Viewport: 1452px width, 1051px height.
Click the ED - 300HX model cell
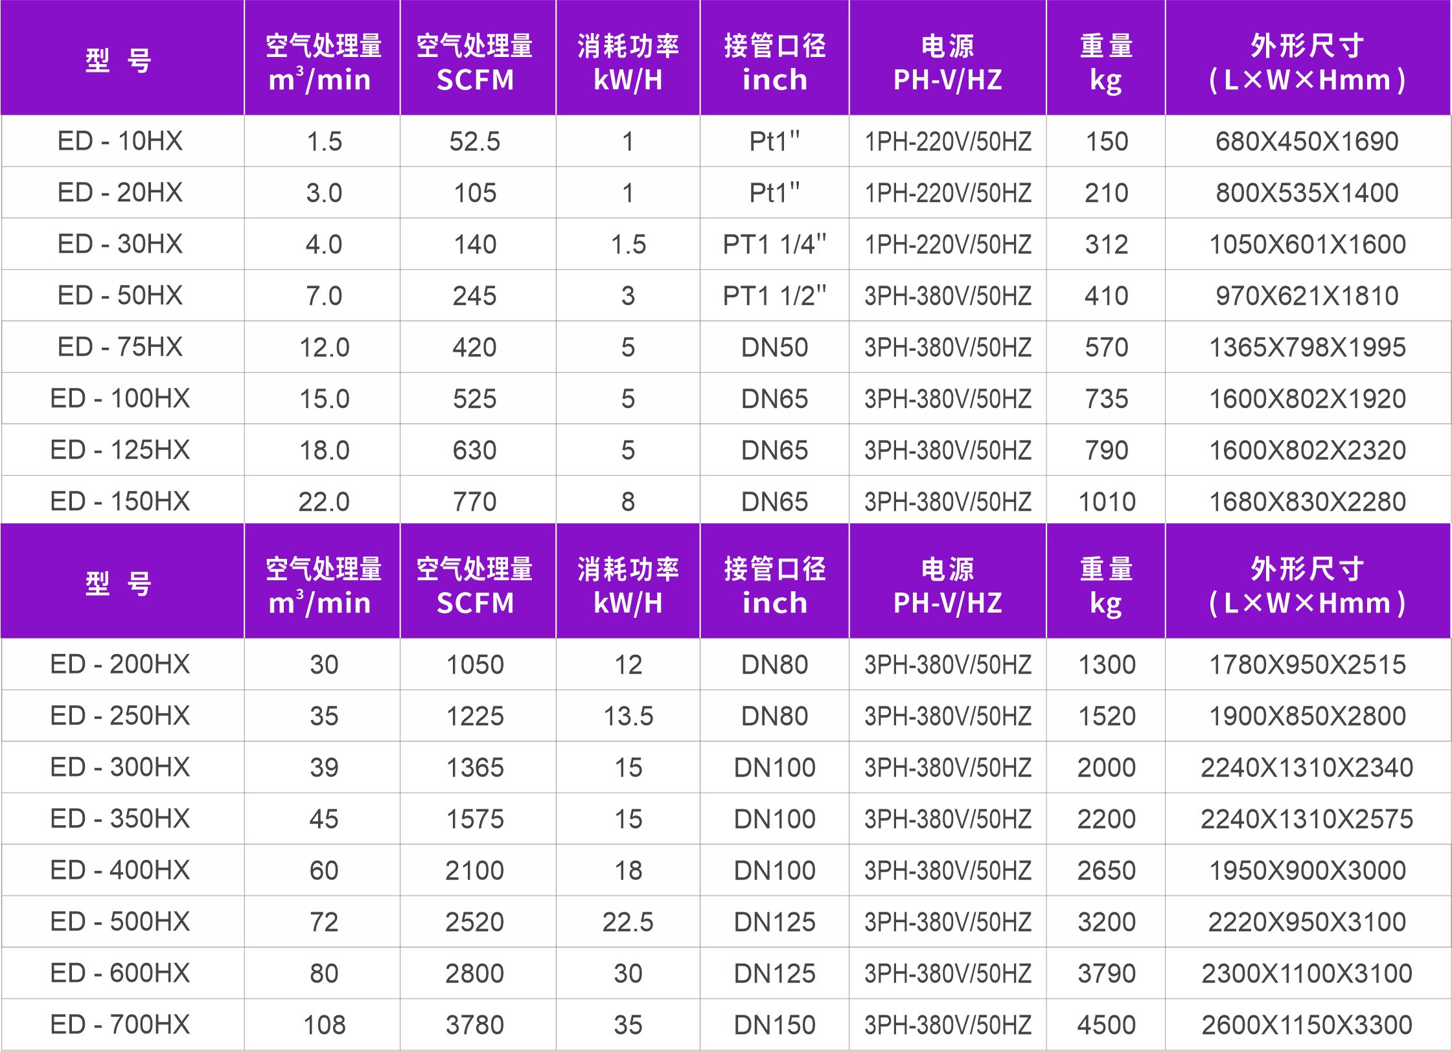(x=121, y=767)
